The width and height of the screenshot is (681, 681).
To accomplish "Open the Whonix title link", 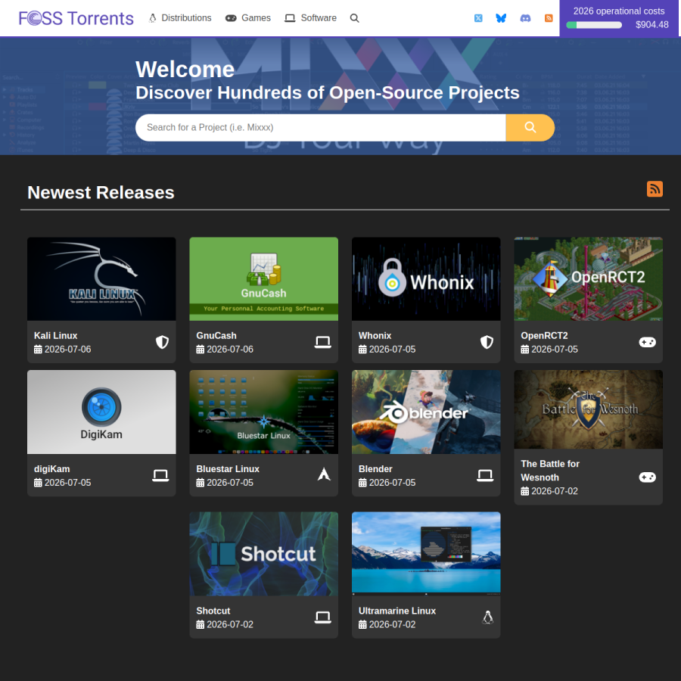I will pyautogui.click(x=375, y=336).
